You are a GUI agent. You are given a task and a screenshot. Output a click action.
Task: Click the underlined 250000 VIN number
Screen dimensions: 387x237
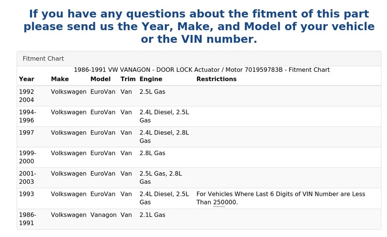[x=225, y=202]
